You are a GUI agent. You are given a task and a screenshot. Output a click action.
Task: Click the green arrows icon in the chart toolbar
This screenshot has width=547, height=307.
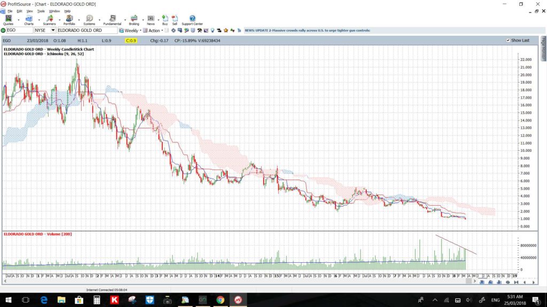pos(232,30)
